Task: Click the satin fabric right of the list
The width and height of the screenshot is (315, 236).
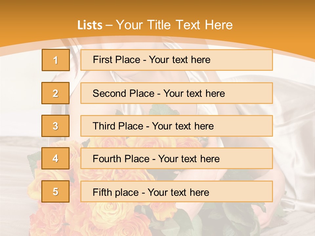Action: click(294, 131)
